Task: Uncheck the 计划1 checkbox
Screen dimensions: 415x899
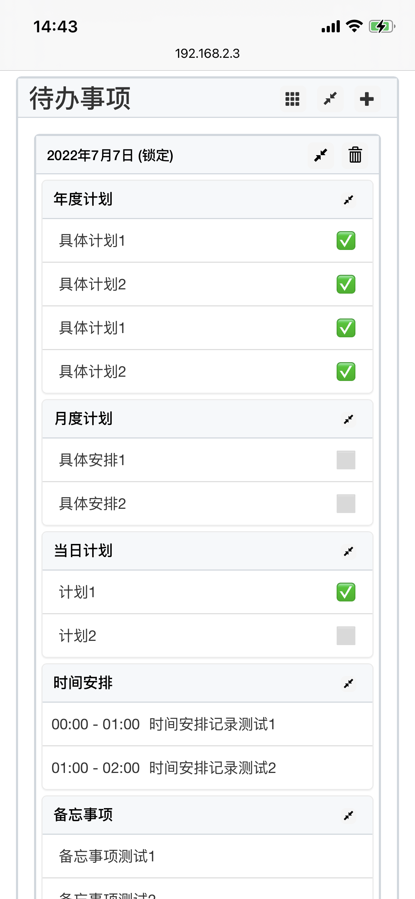Action: [346, 592]
